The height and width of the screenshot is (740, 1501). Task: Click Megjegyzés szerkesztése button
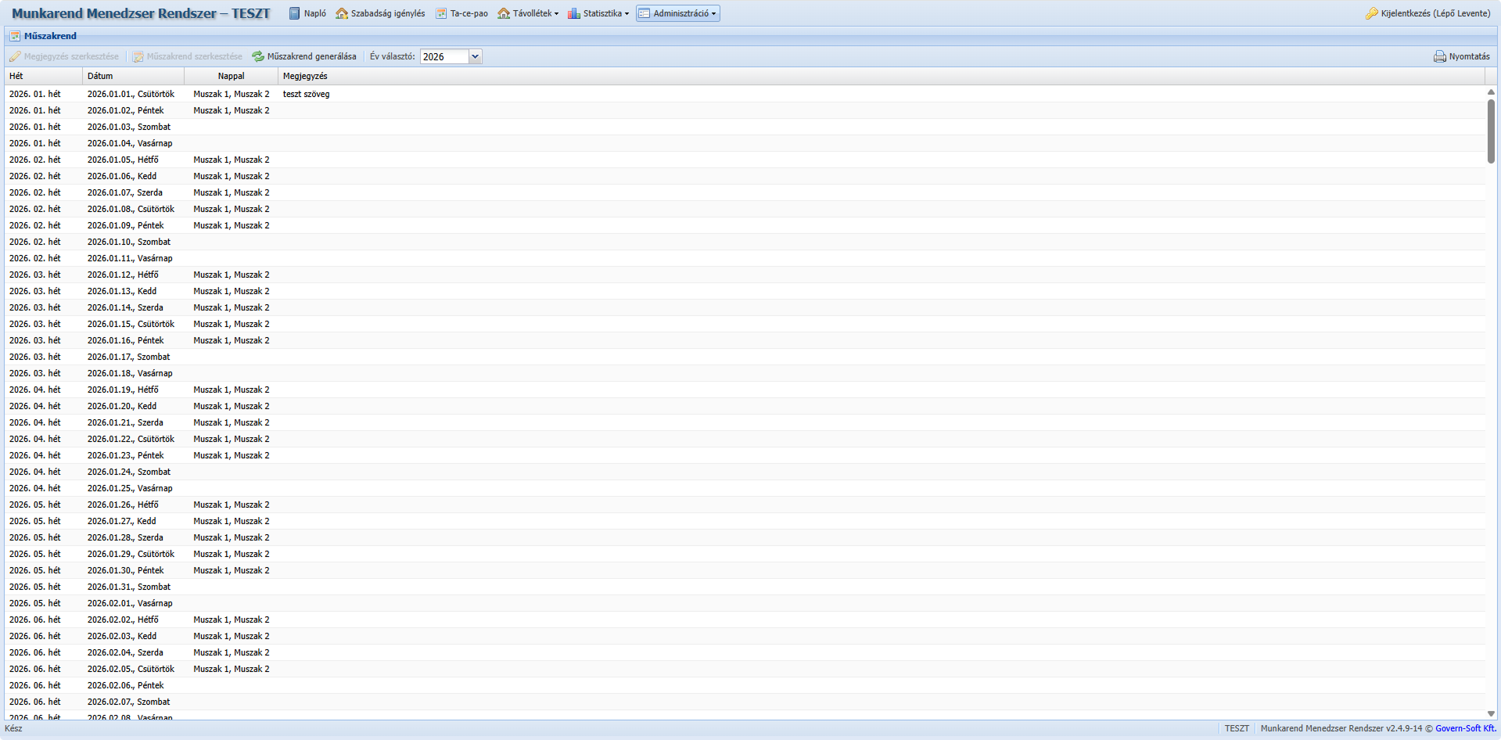click(x=64, y=56)
